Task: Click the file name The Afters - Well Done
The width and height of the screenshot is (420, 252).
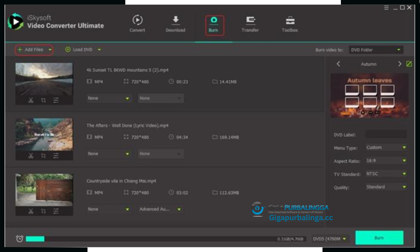Action: [127, 126]
